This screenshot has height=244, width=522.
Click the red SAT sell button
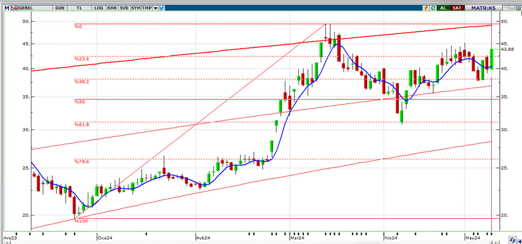coord(457,8)
